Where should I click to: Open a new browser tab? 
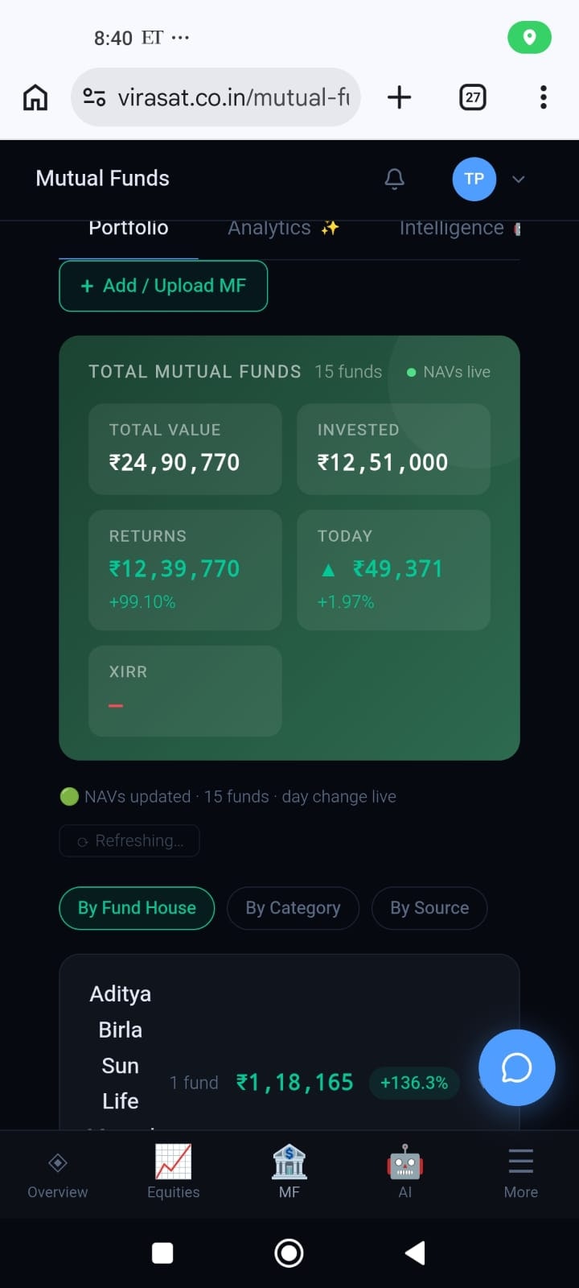coord(399,97)
